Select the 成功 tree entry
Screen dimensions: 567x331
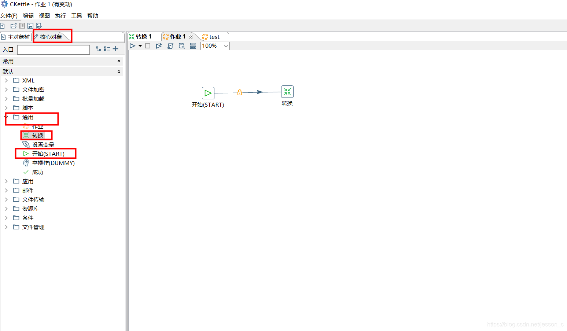pos(38,172)
